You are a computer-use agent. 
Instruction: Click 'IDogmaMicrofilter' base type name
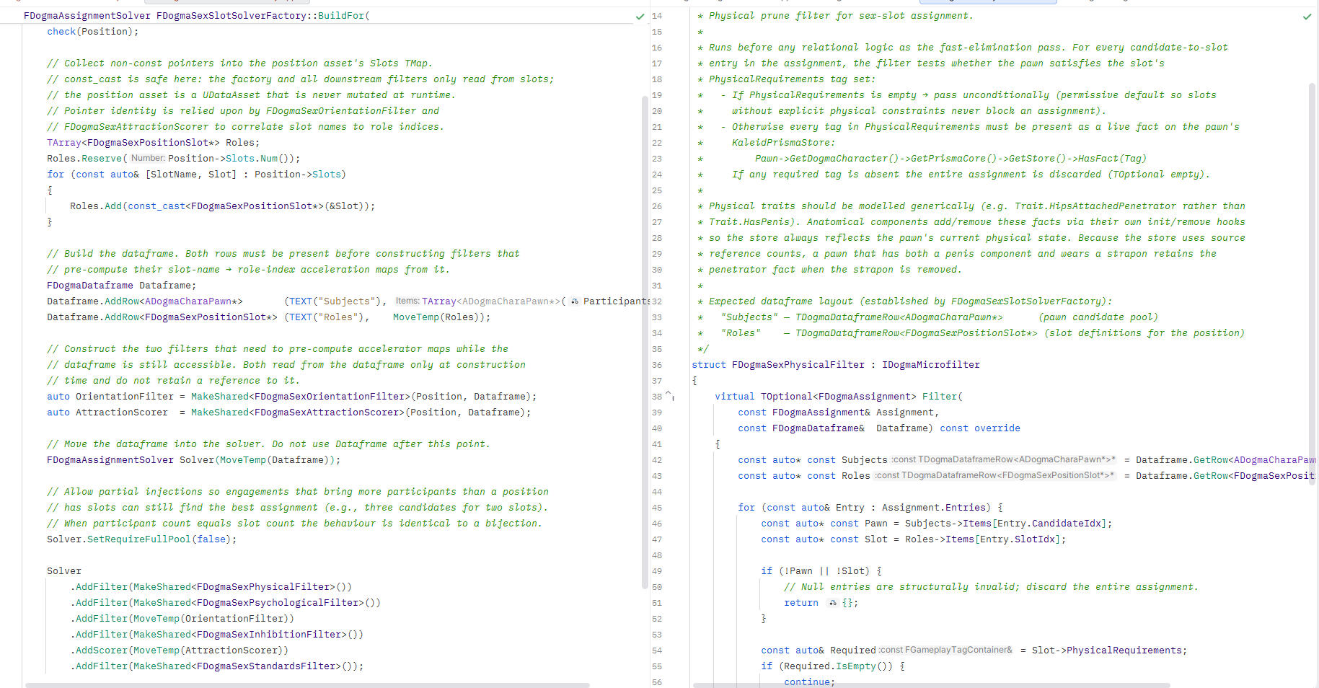pyautogui.click(x=931, y=365)
